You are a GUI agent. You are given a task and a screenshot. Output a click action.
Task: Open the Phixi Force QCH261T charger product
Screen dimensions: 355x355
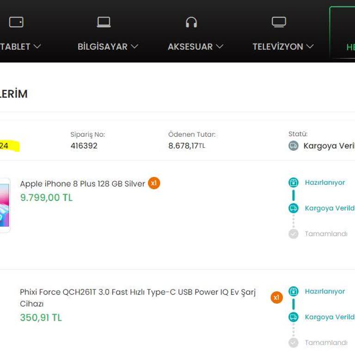click(x=138, y=298)
